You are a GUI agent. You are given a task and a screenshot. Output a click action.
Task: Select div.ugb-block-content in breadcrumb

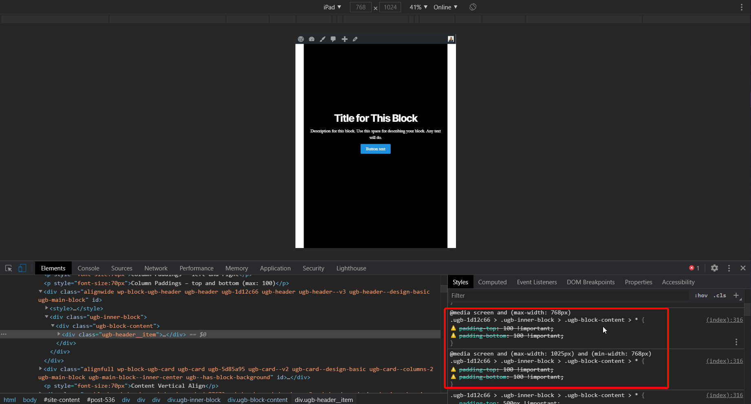[258, 400]
